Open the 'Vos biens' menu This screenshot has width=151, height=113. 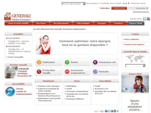41,23
